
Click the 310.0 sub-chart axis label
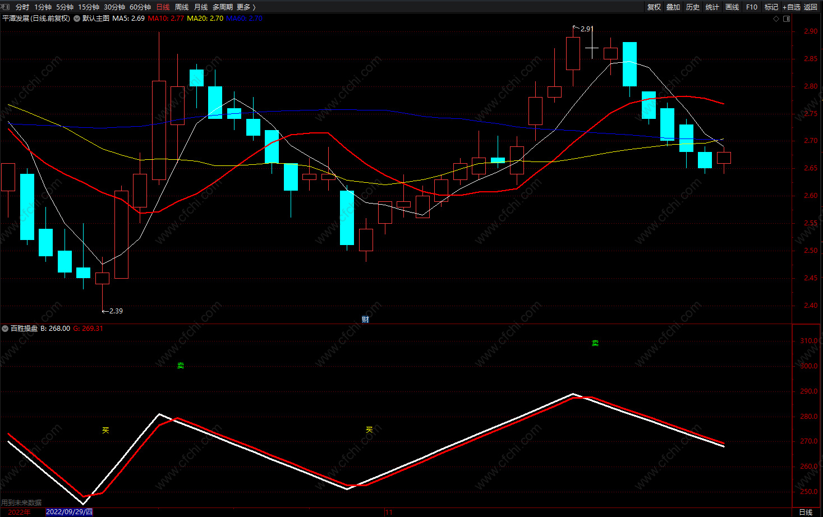tap(808, 341)
